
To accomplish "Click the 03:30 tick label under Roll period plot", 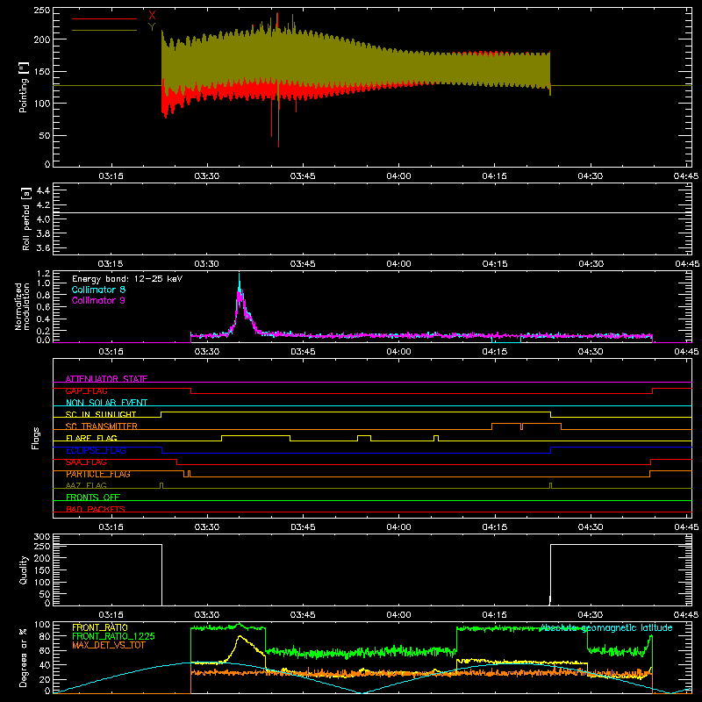I will (207, 264).
